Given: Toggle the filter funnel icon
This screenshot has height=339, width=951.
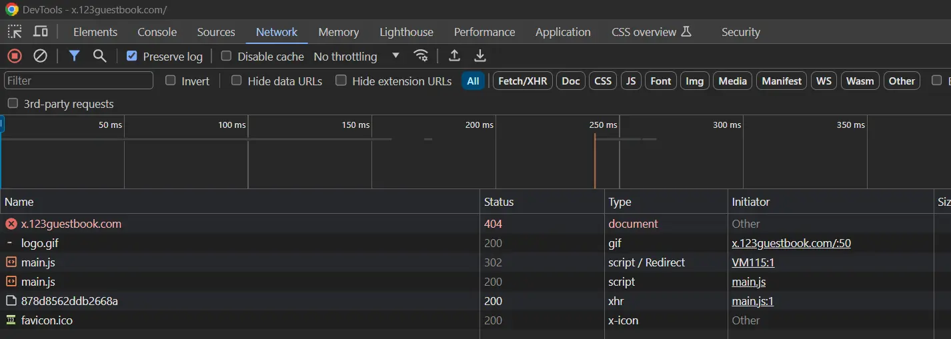Looking at the screenshot, I should click(74, 56).
